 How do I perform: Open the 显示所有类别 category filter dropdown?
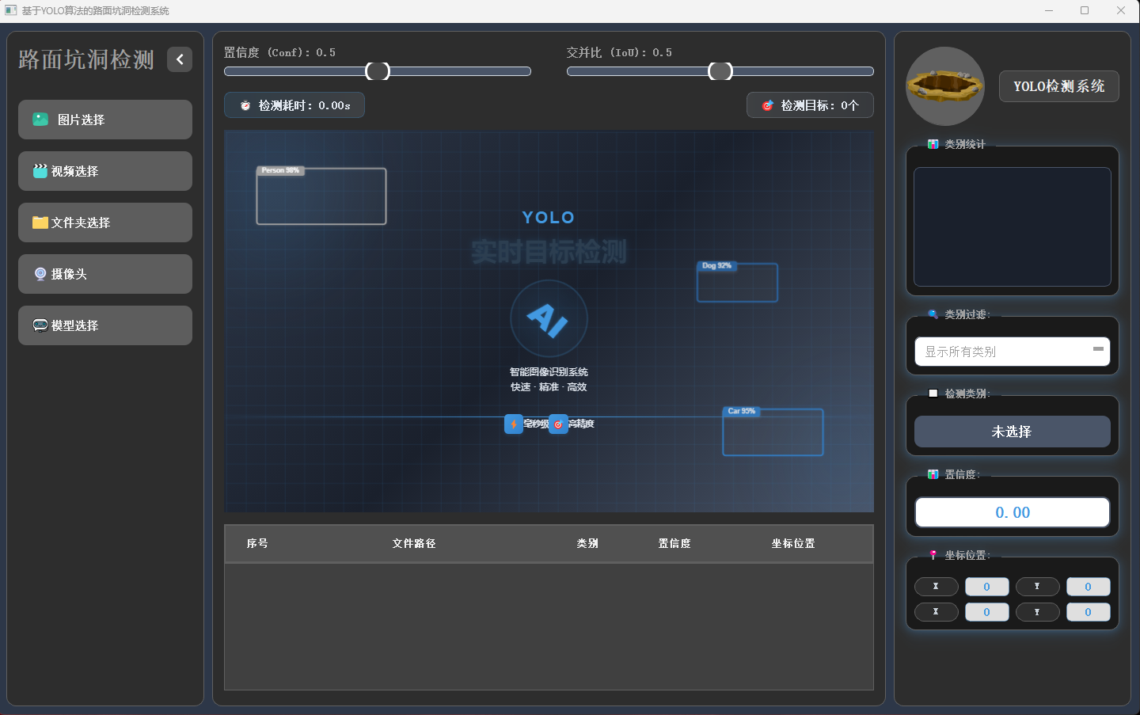tap(1013, 352)
